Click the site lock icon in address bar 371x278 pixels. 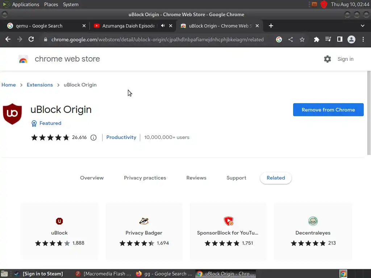click(x=46, y=39)
